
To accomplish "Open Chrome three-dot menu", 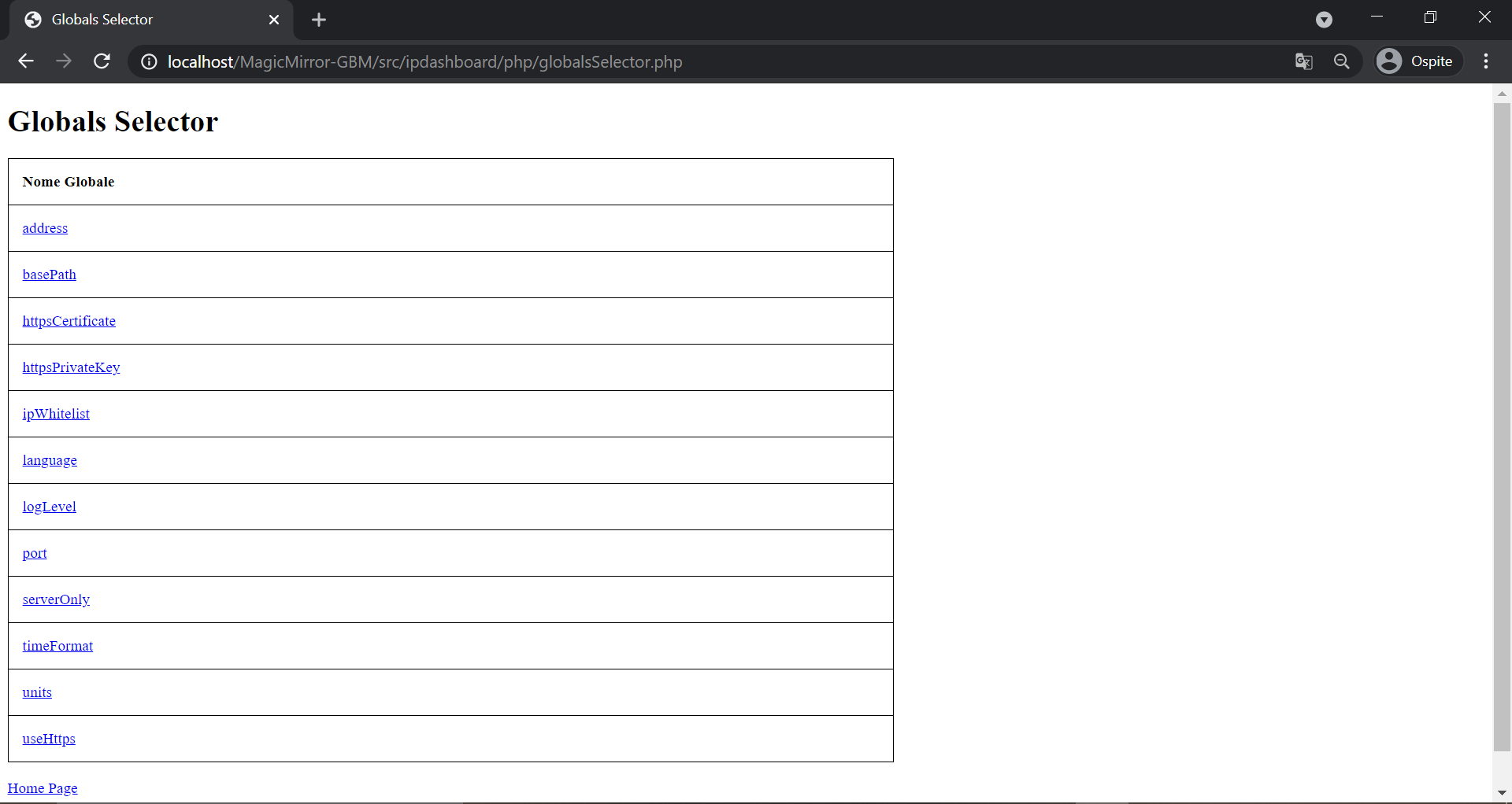I will point(1486,61).
